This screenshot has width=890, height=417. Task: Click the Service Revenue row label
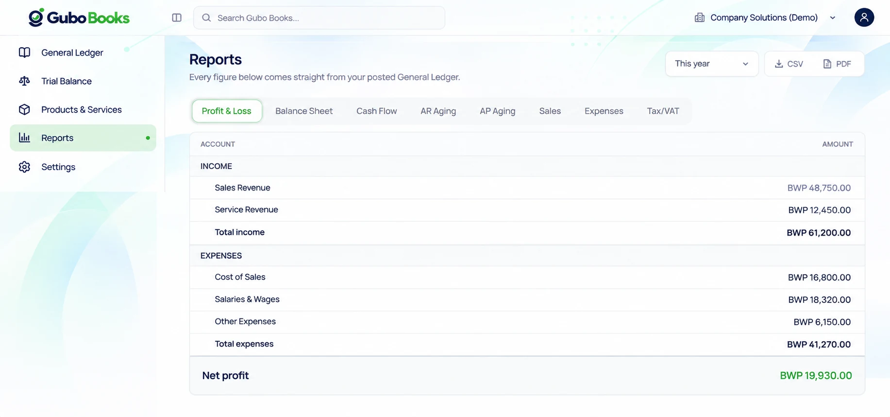click(x=246, y=209)
